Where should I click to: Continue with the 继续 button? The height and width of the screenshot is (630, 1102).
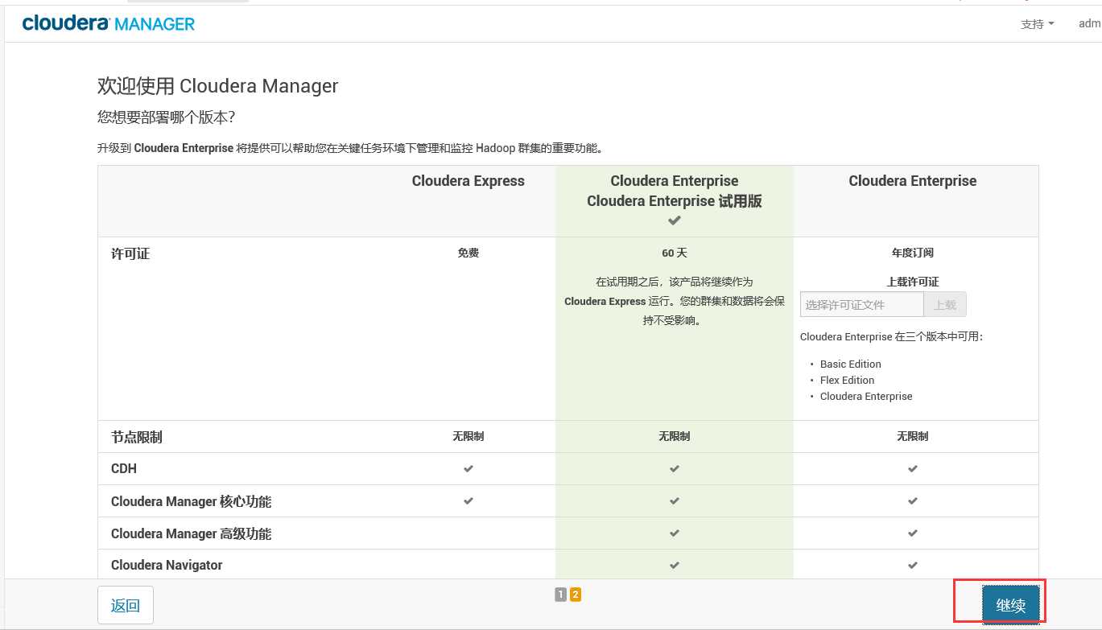[x=1010, y=605]
